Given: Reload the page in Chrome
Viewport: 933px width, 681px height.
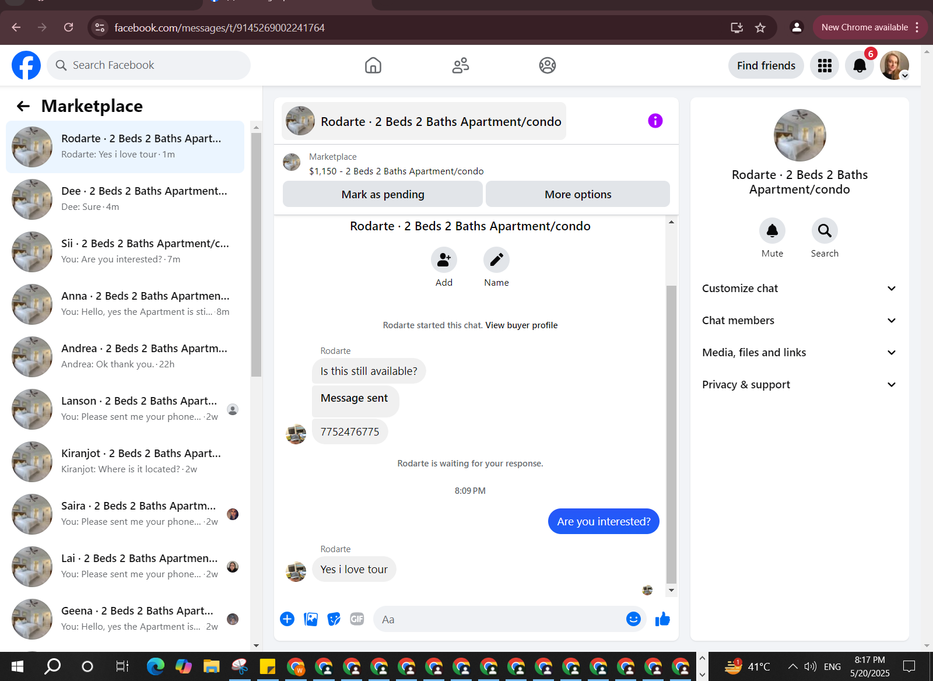Looking at the screenshot, I should [x=68, y=27].
